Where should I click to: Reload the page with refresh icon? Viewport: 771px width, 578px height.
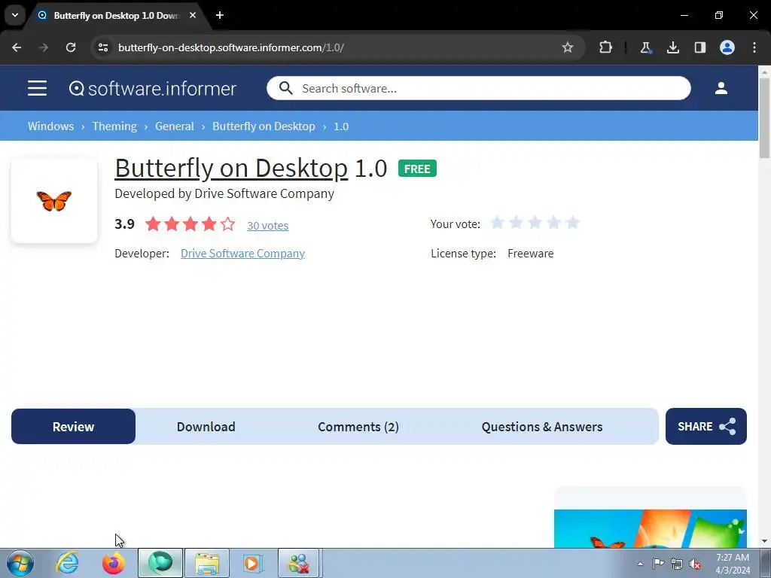[x=71, y=47]
